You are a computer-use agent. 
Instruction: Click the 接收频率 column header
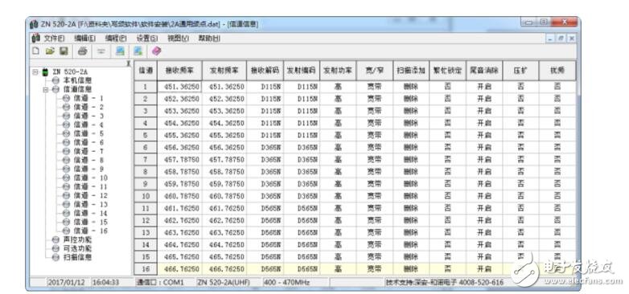pyautogui.click(x=179, y=71)
